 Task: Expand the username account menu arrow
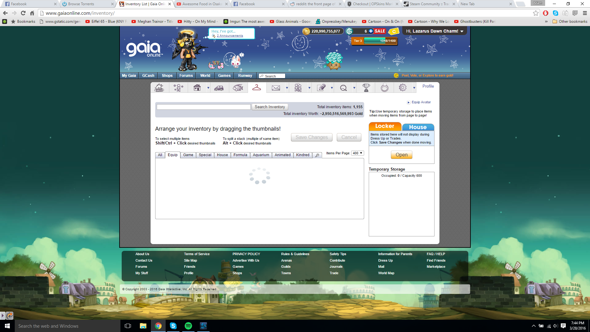(462, 31)
